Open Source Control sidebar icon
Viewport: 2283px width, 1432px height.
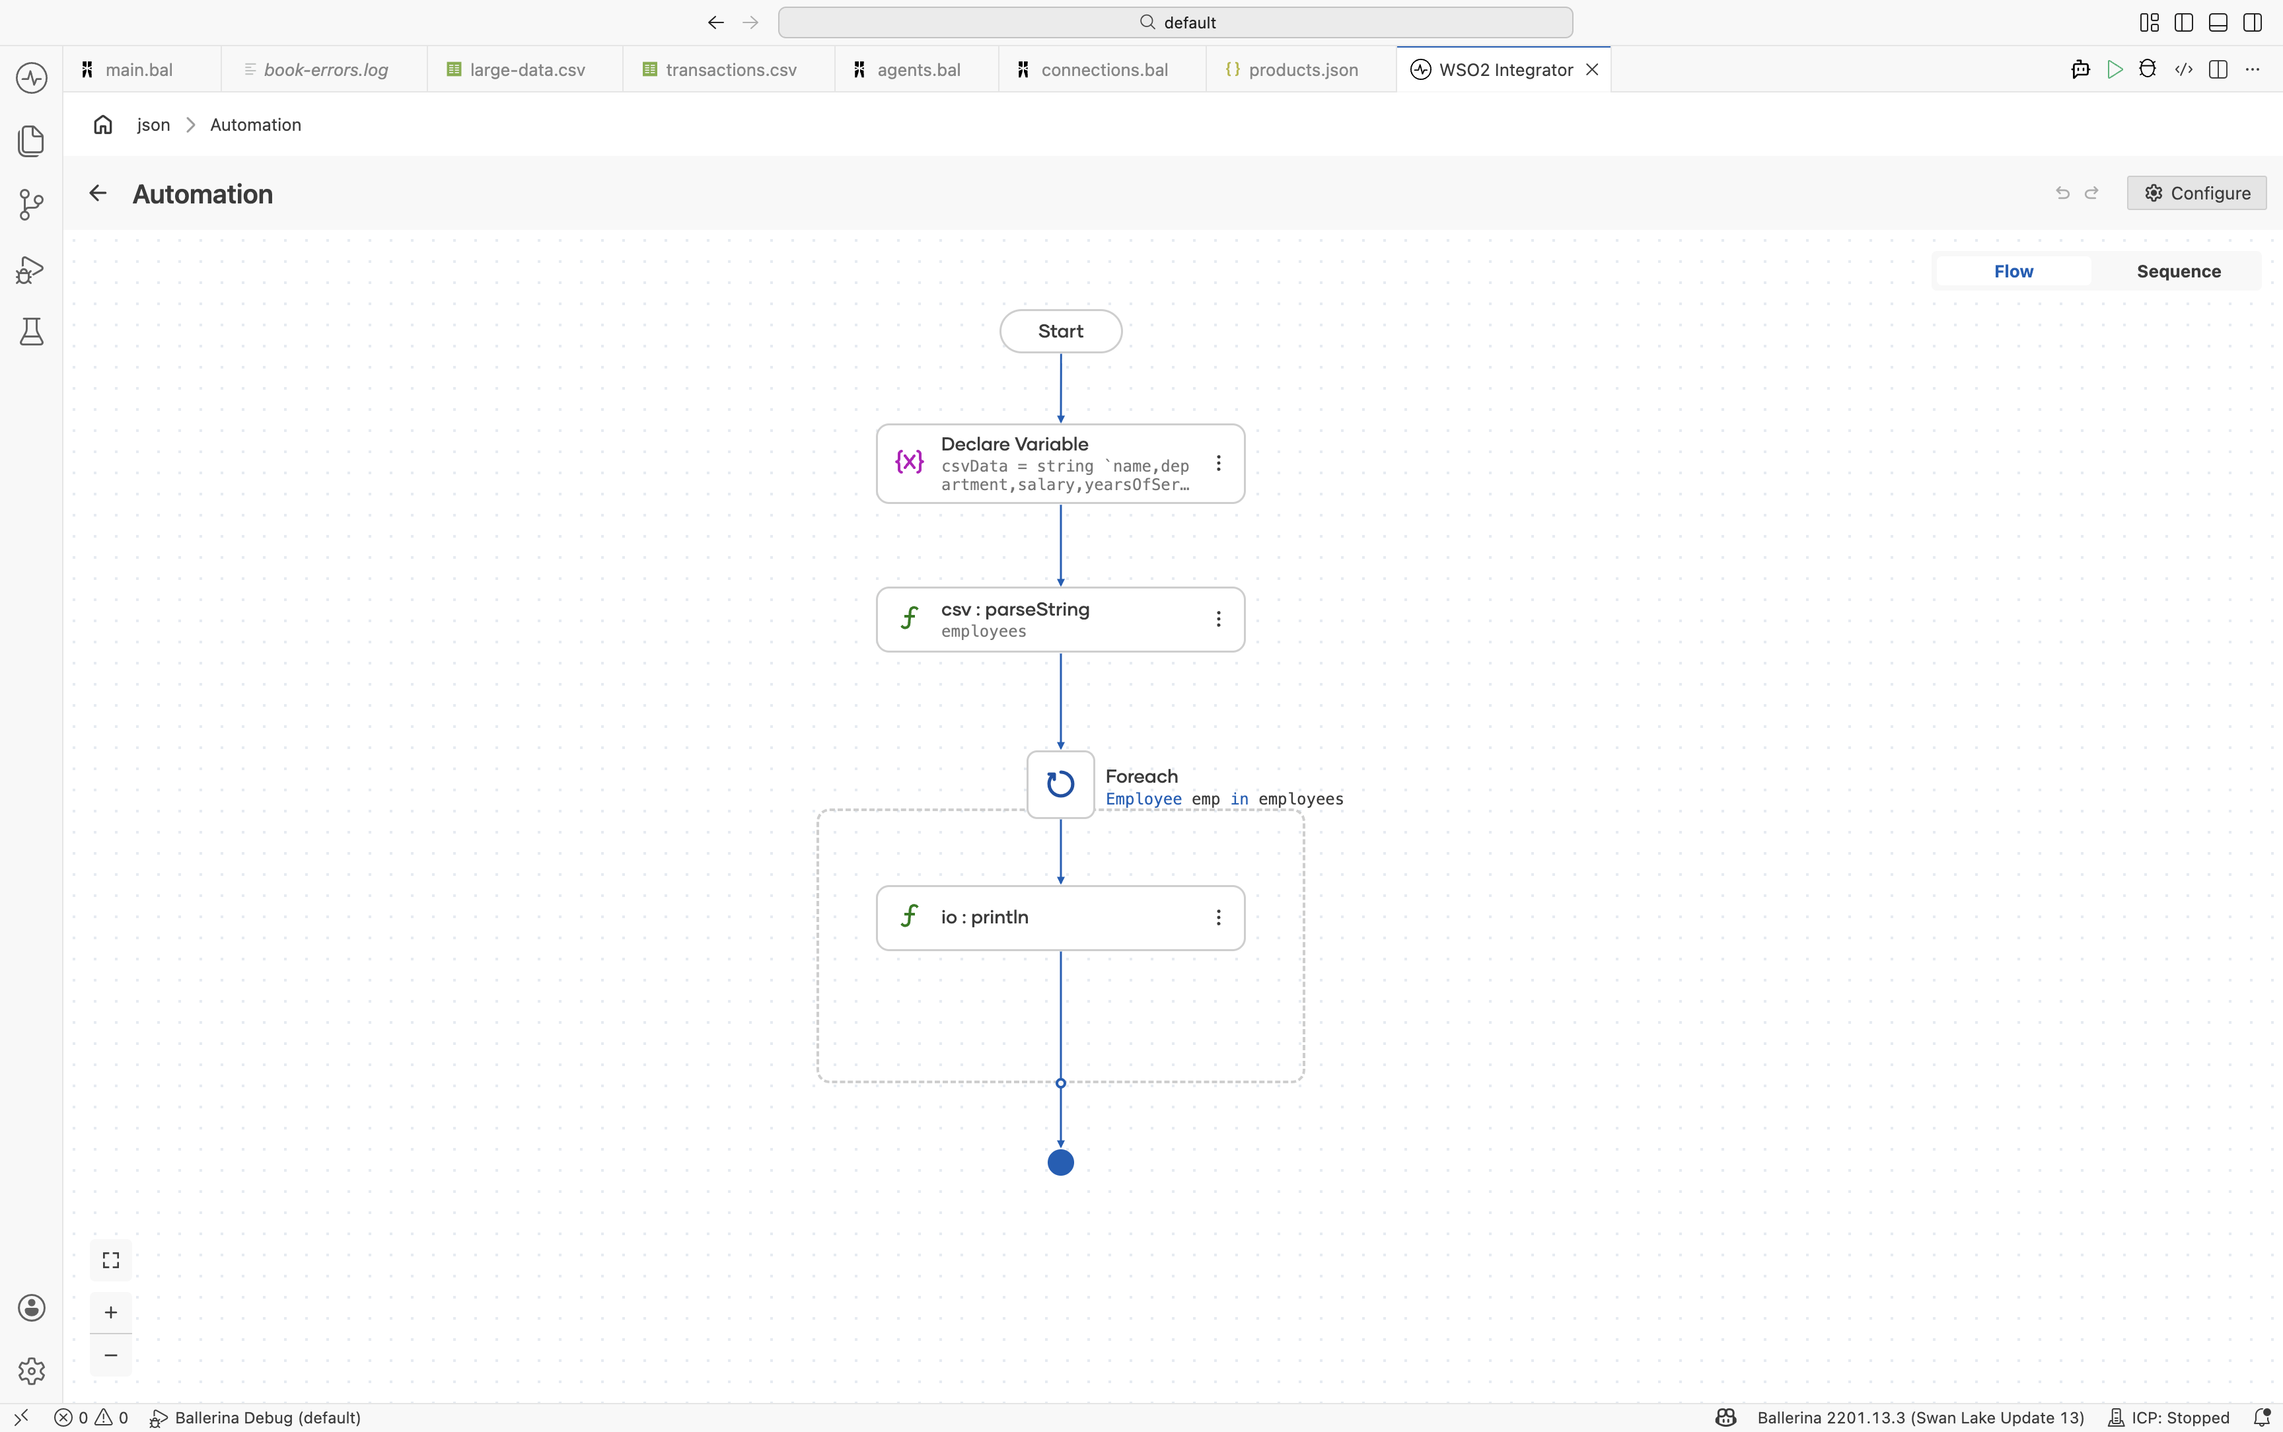(x=31, y=205)
